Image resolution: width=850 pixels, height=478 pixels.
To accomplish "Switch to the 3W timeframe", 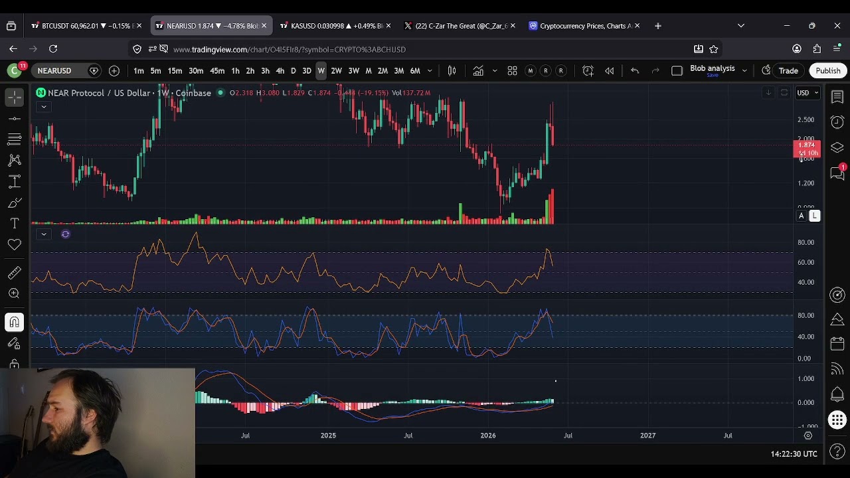I will point(353,71).
